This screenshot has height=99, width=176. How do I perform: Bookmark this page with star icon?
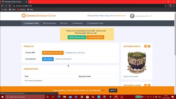pos(165,6)
